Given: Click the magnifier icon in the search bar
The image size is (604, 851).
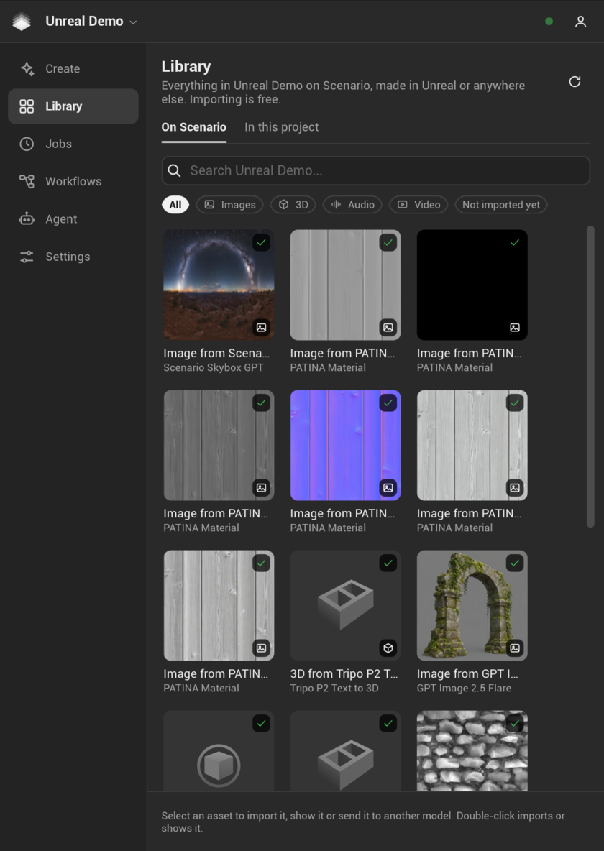Looking at the screenshot, I should pyautogui.click(x=174, y=170).
